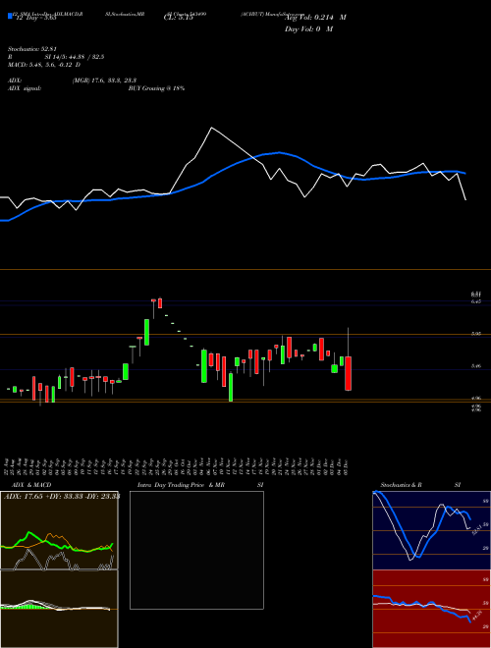Click the 'SI 14/3: 44.38 / 32.5' reading

click(74, 57)
